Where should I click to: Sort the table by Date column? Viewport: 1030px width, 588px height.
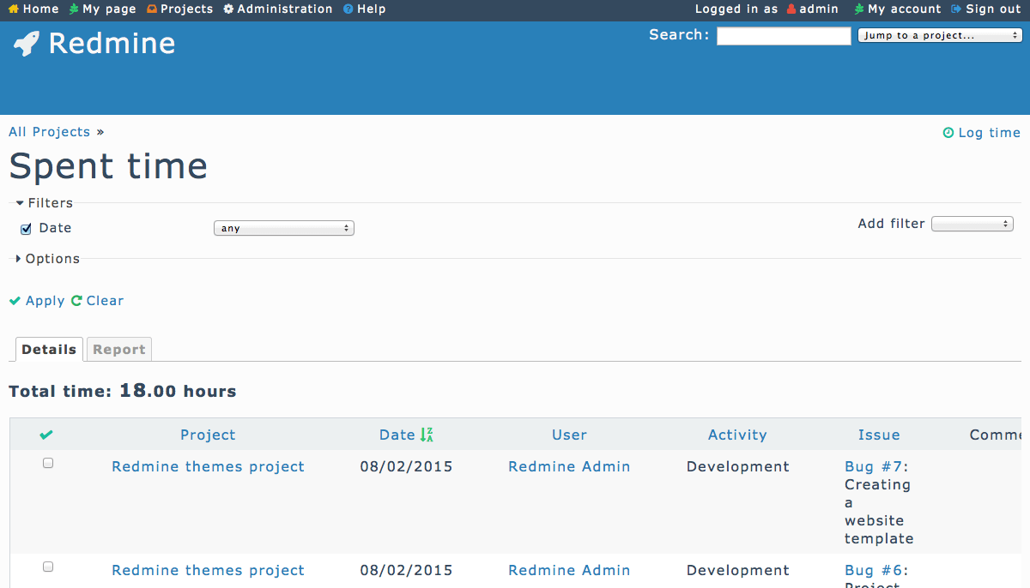click(397, 435)
